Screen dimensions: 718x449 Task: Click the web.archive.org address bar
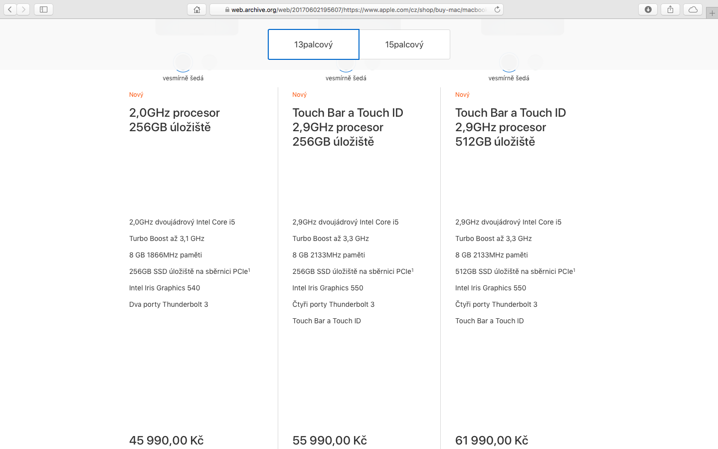357,9
